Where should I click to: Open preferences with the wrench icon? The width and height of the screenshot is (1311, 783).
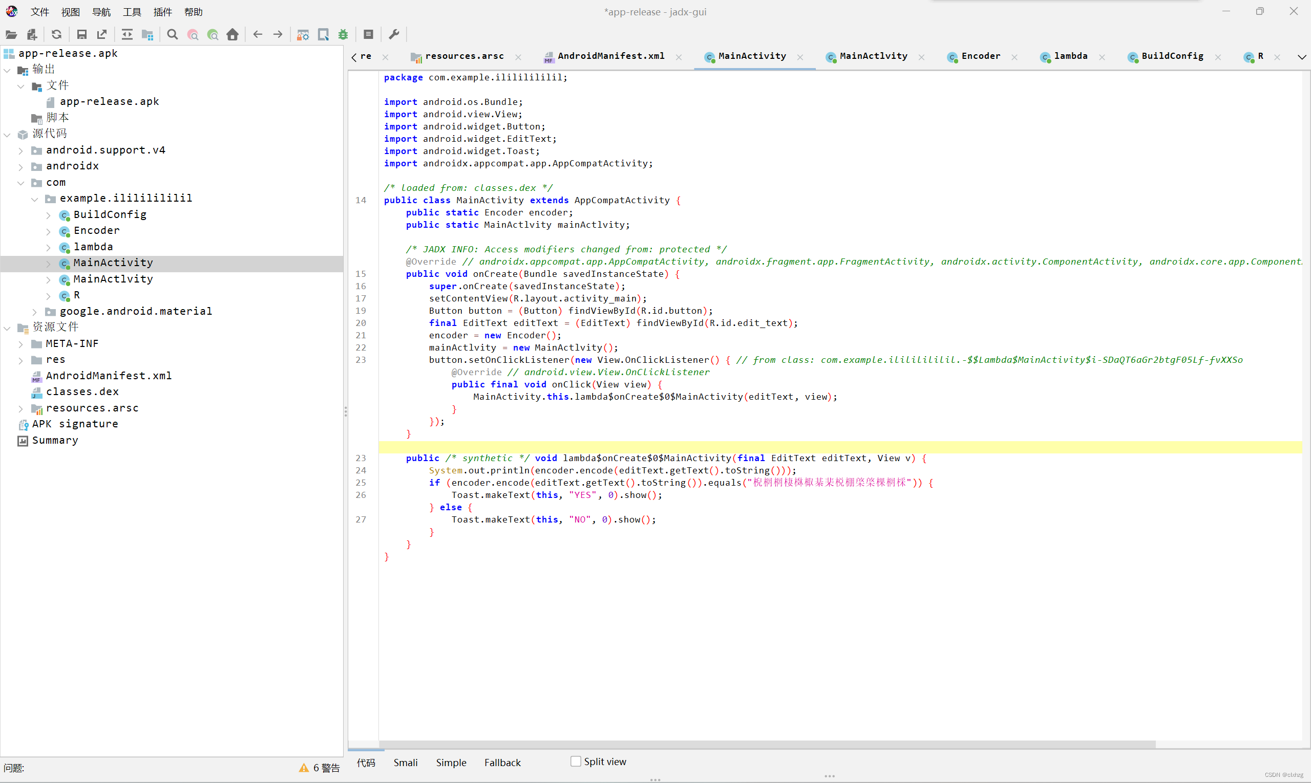[394, 34]
